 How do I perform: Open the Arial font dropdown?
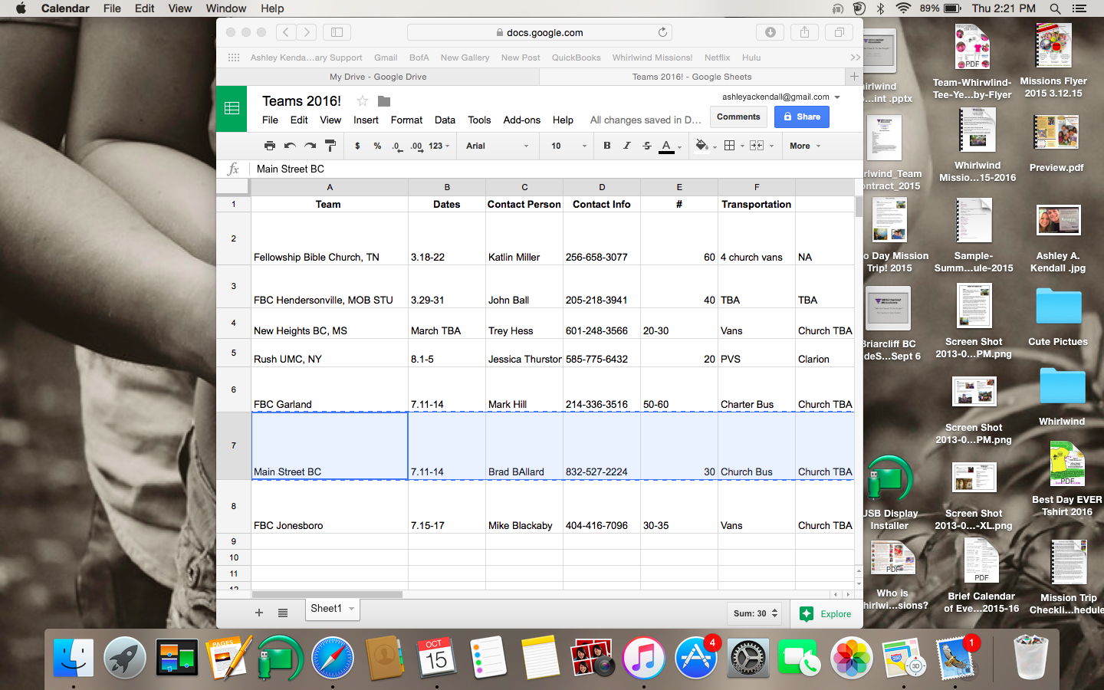click(497, 146)
